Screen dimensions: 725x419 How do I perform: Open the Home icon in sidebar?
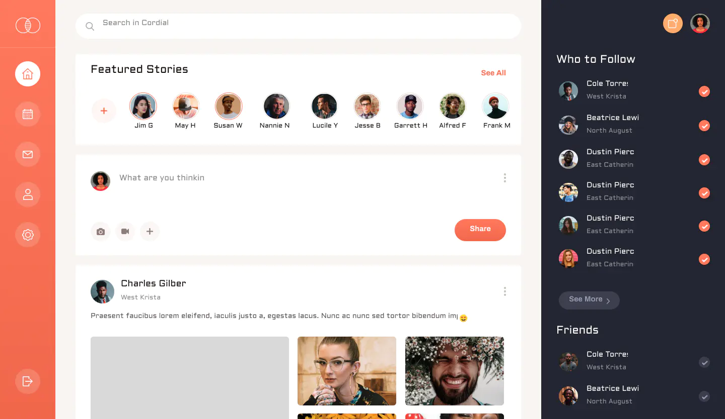pyautogui.click(x=28, y=74)
